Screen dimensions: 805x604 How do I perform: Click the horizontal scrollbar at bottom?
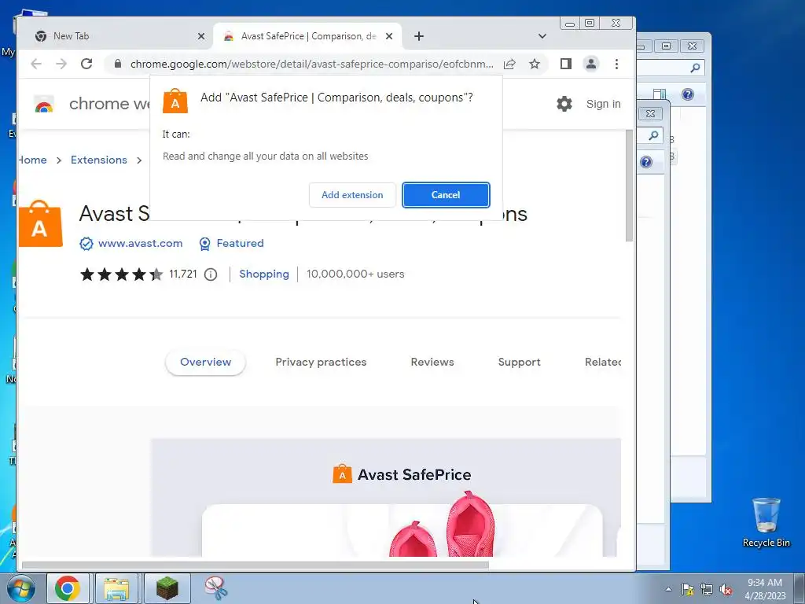coord(255,565)
